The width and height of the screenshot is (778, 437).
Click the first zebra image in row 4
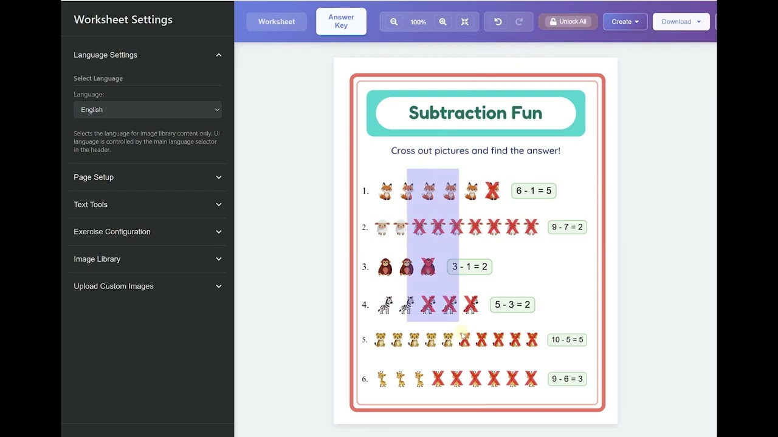pos(385,305)
